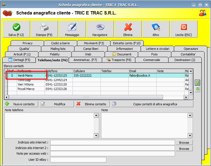Click the Telefono column header
The height and width of the screenshot is (166, 211).
pos(59,71)
